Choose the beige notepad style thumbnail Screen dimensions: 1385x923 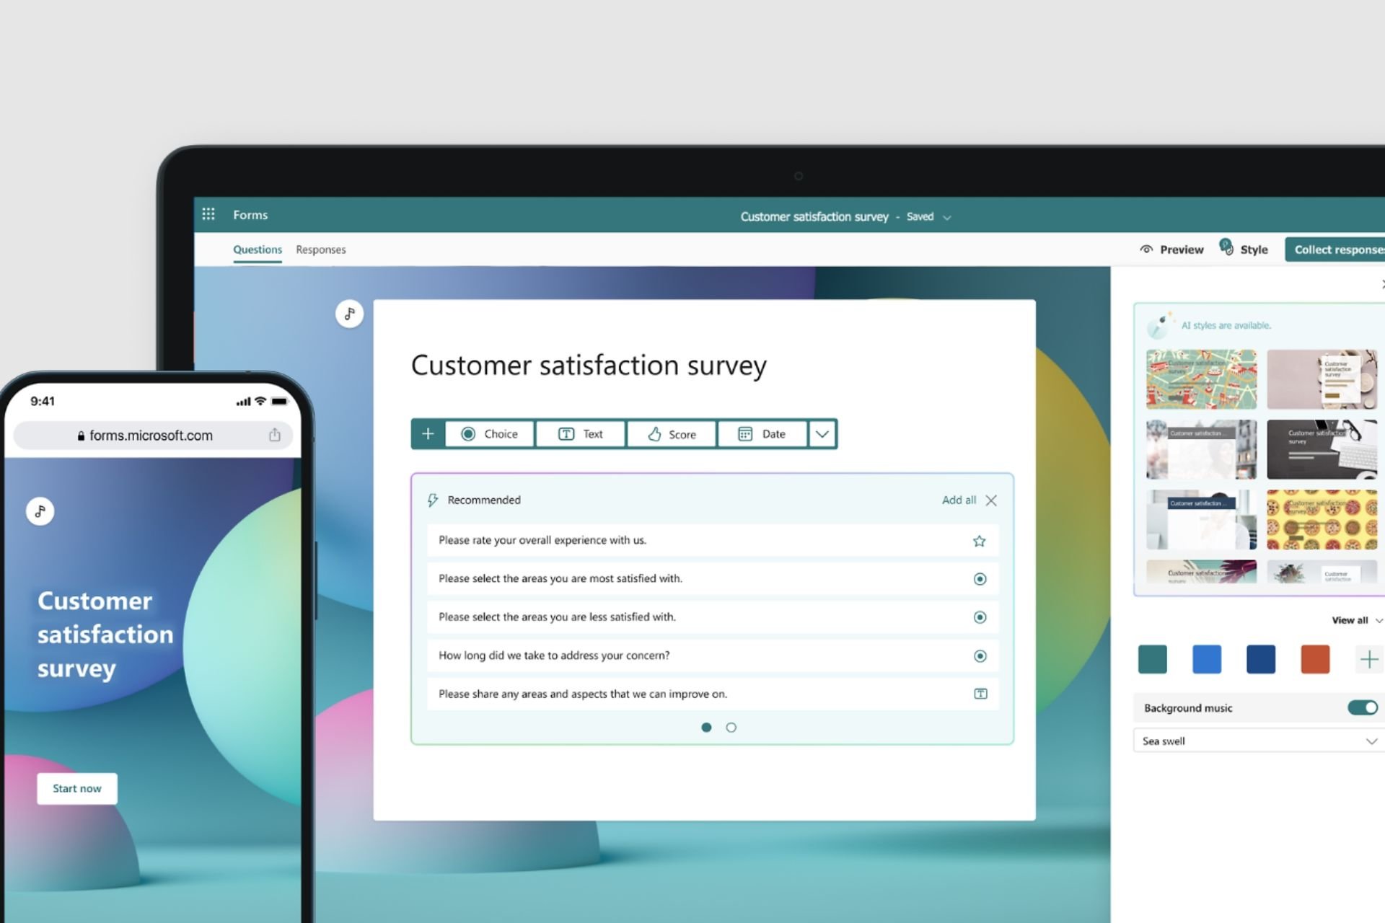(1322, 379)
